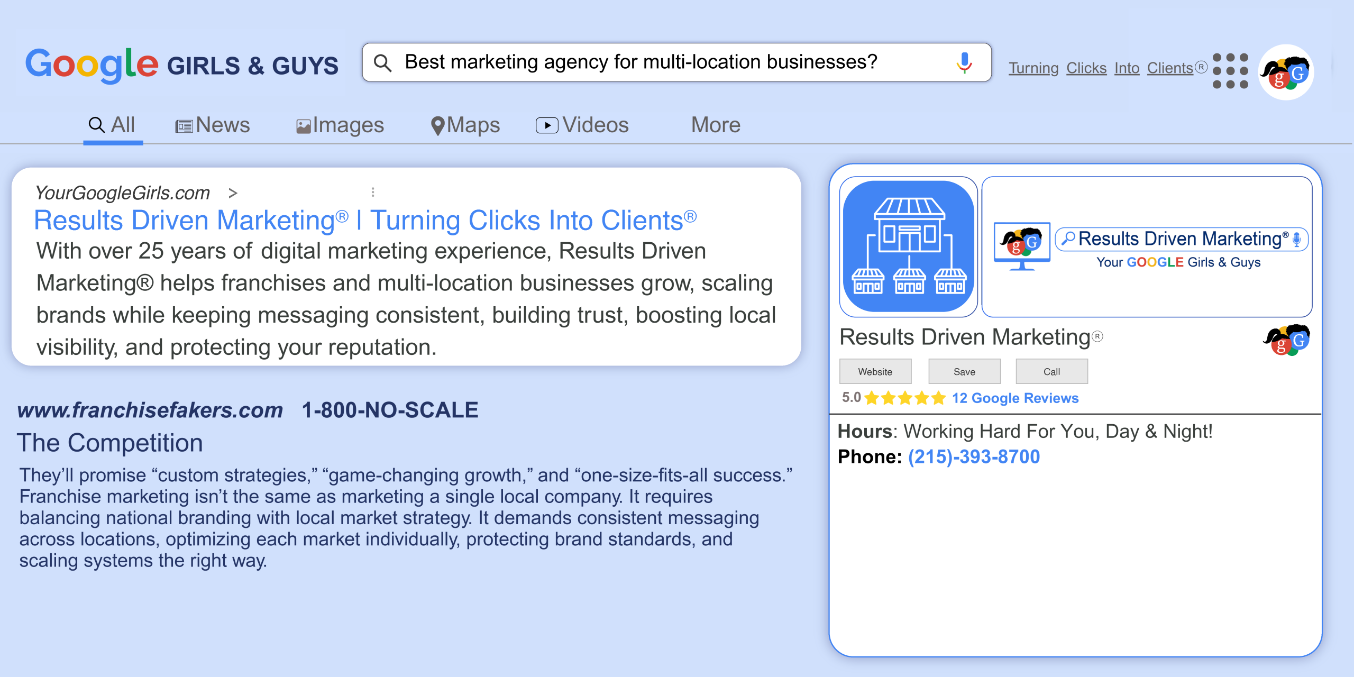
Task: Click the monitor logo in the business card banner
Action: pyautogui.click(x=1022, y=246)
